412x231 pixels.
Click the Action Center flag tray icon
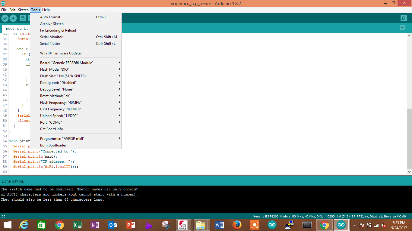[x=362, y=225]
